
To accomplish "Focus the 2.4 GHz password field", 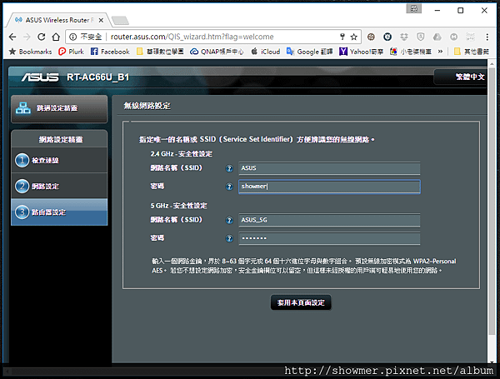I will coord(329,187).
